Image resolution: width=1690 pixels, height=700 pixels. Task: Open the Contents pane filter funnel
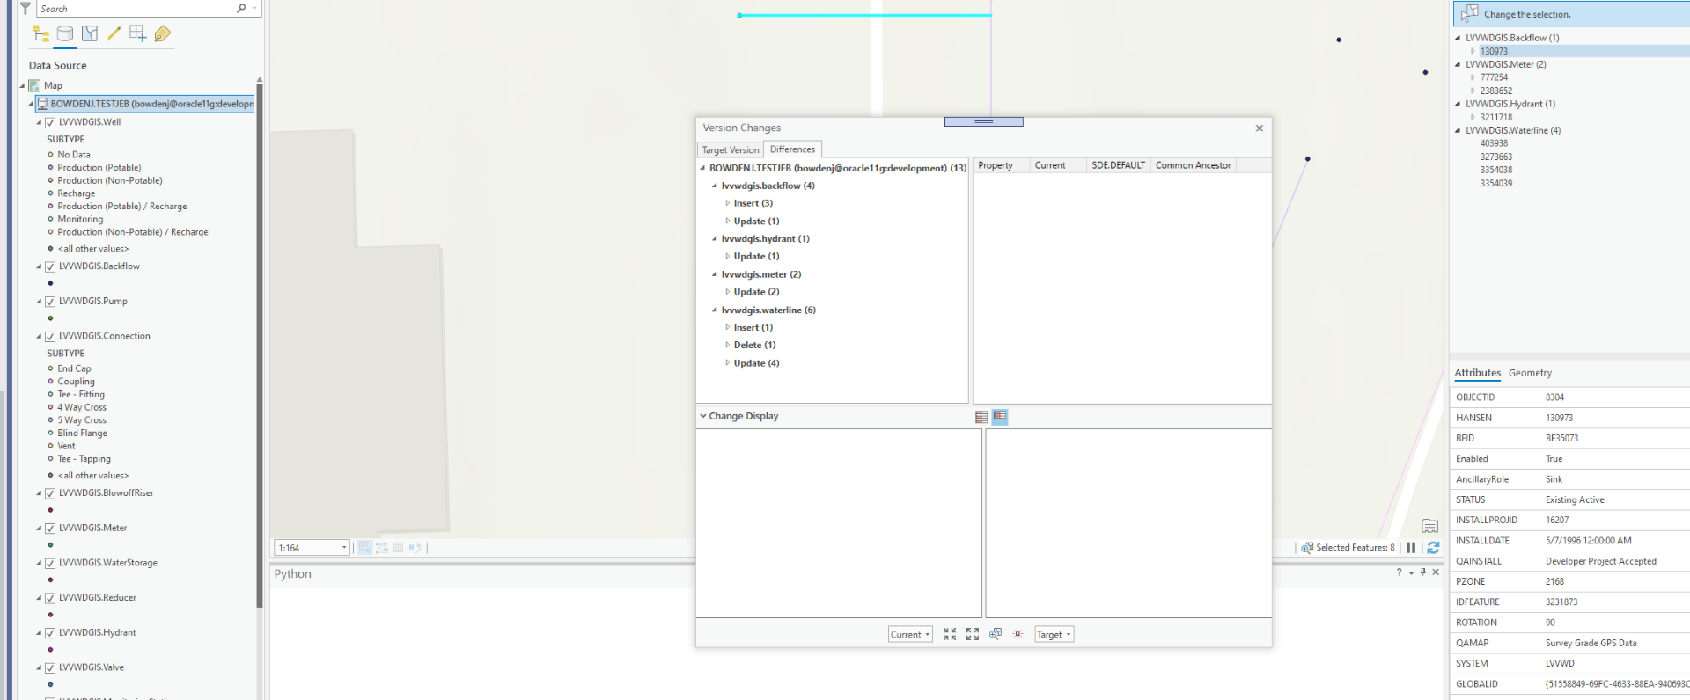coord(25,8)
